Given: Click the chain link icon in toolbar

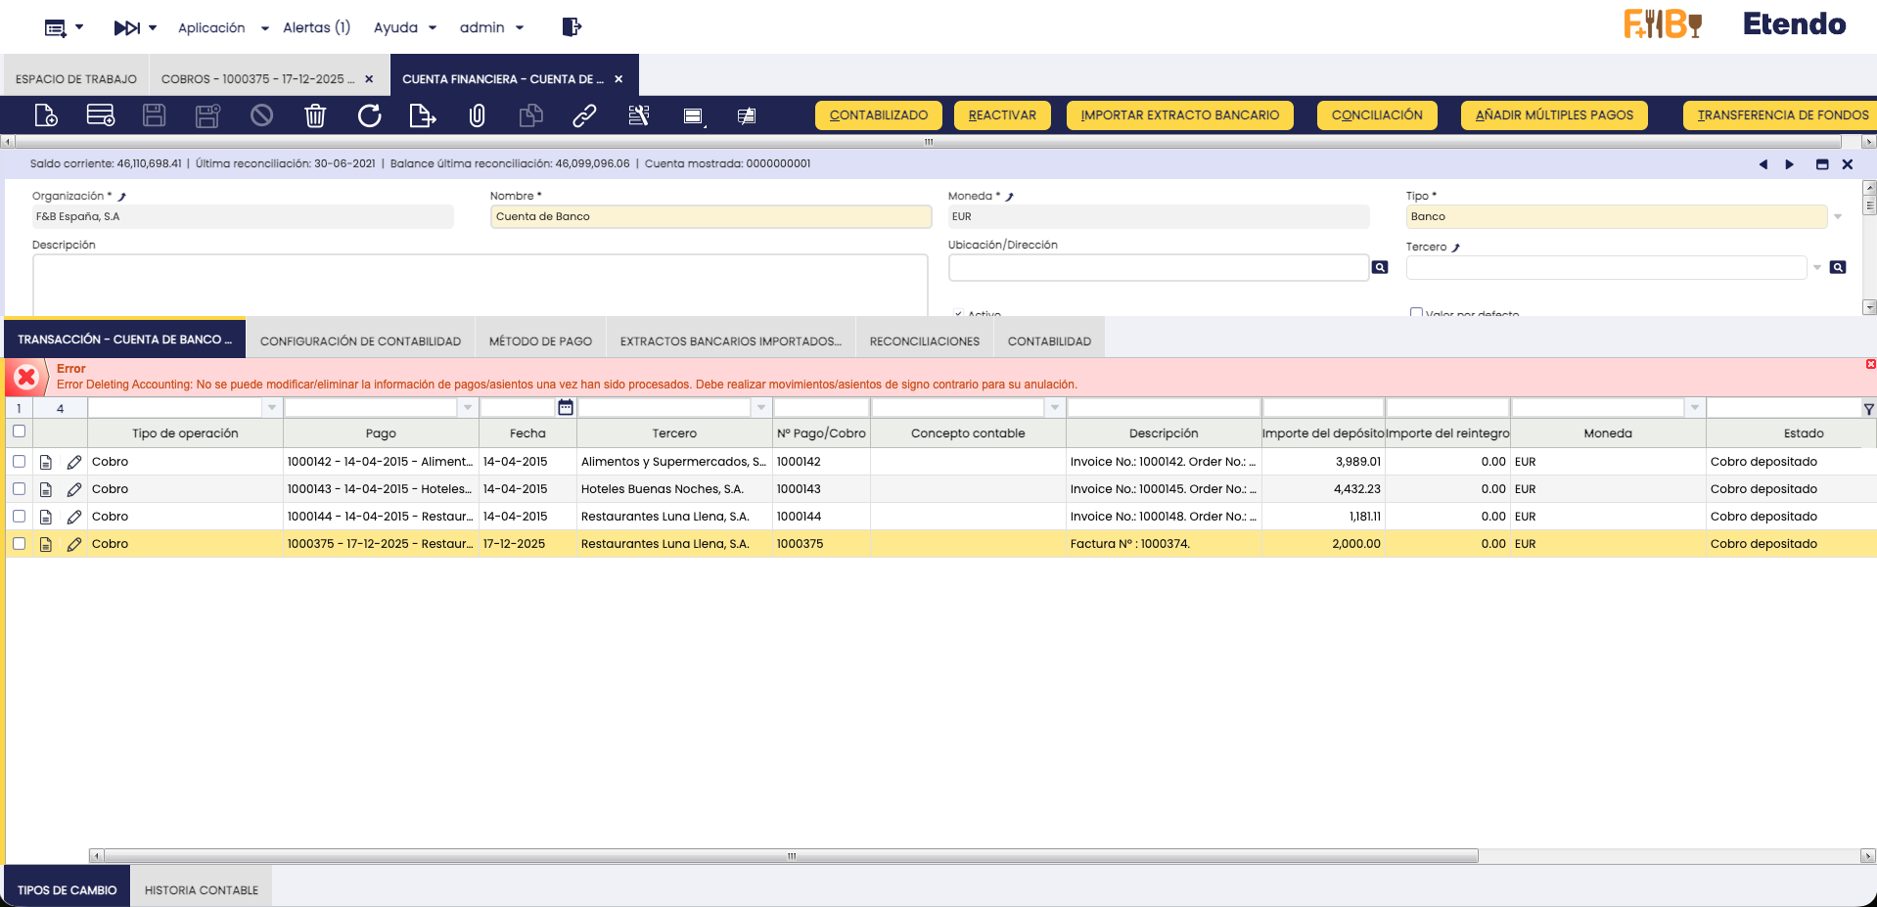Looking at the screenshot, I should click(x=584, y=115).
